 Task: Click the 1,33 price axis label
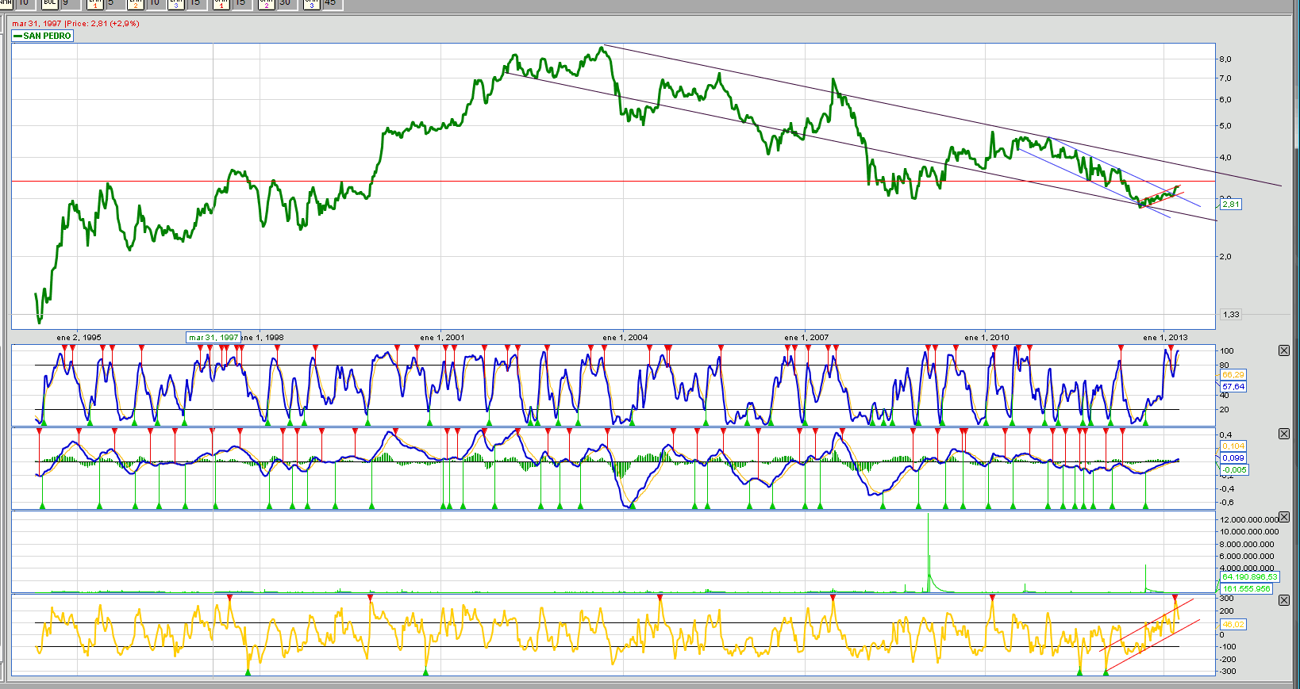(1231, 315)
